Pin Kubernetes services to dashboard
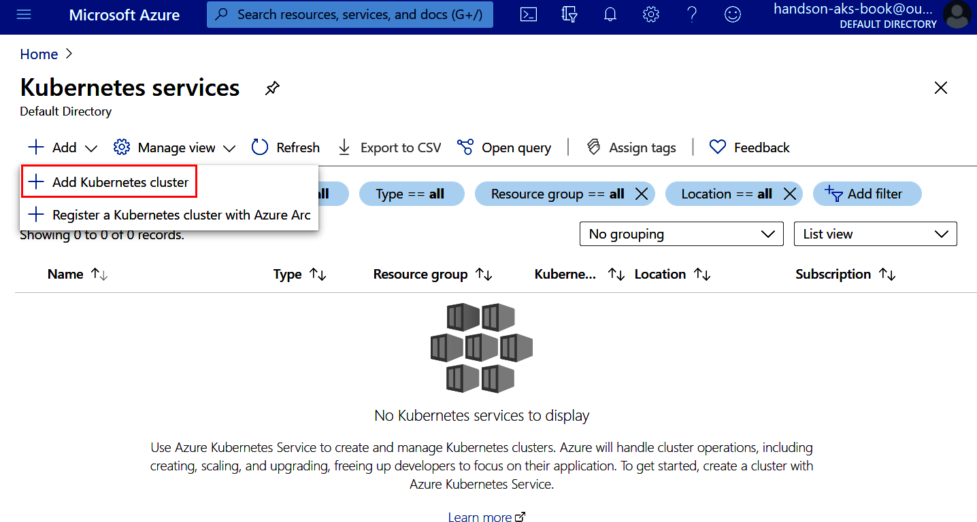Image resolution: width=977 pixels, height=522 pixels. pos(272,88)
